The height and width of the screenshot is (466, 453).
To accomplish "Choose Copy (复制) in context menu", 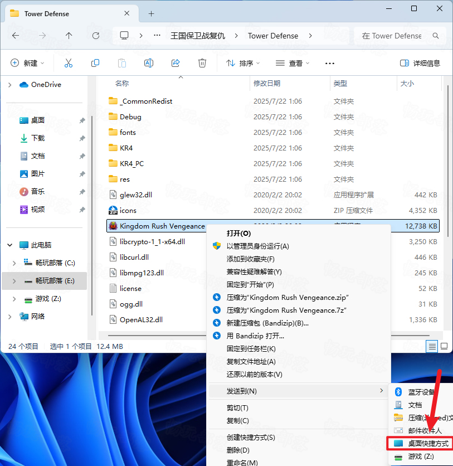I will tap(298, 420).
